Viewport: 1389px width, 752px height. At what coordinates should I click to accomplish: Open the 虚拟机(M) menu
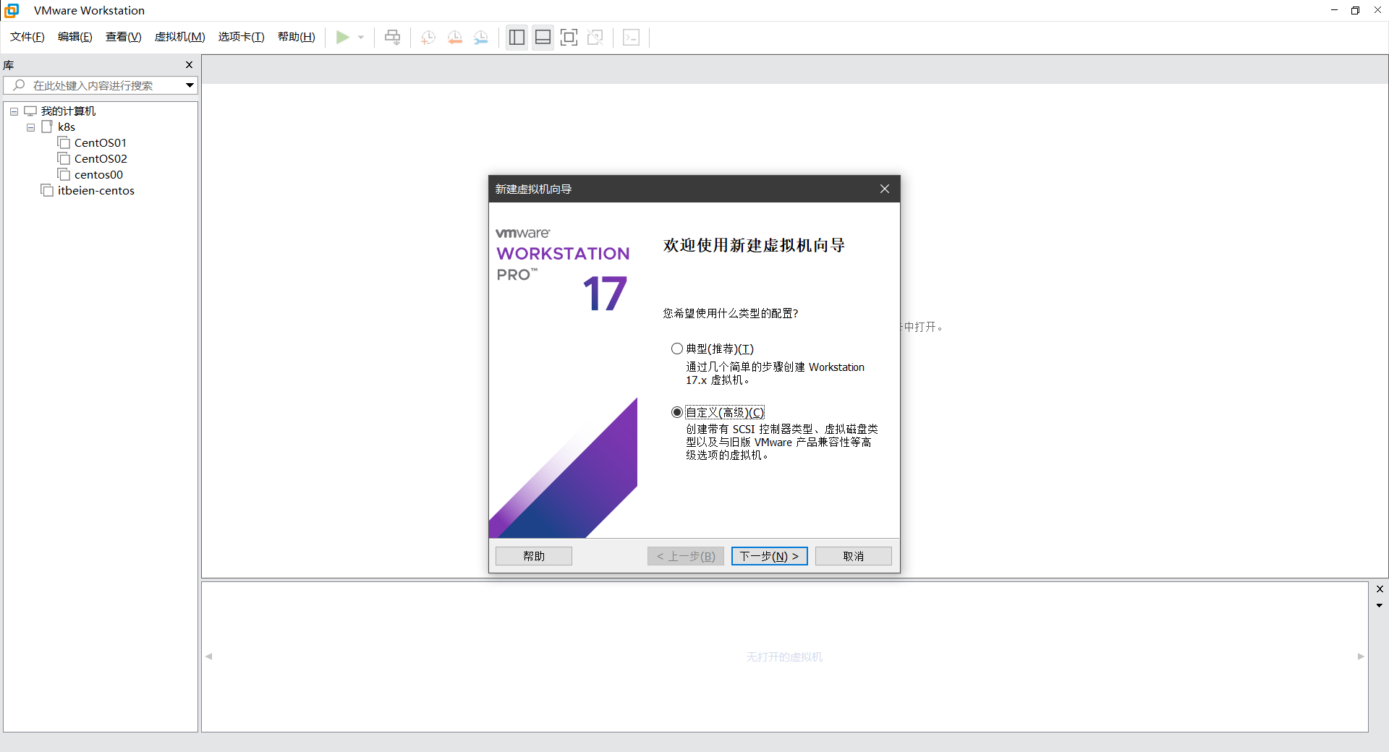click(180, 37)
